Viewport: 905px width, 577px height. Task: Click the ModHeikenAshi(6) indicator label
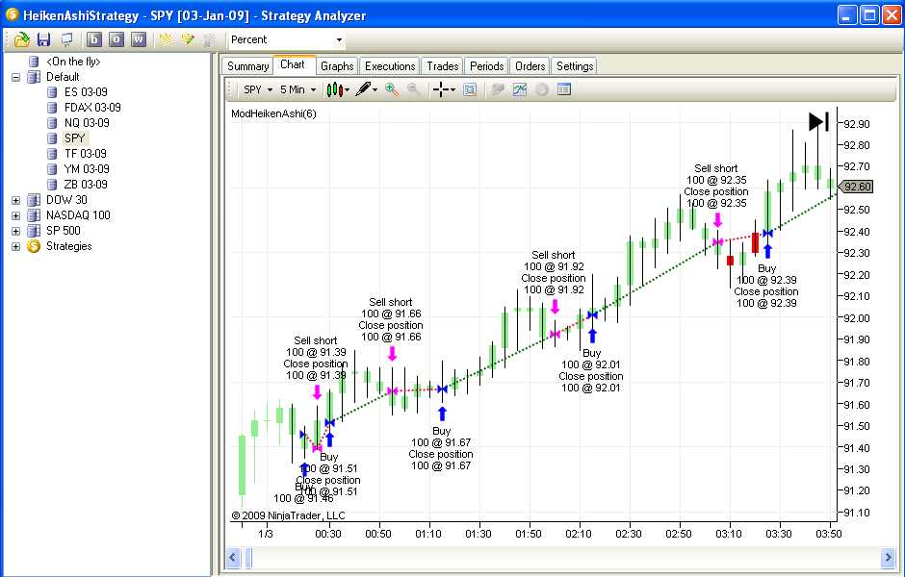[x=273, y=113]
